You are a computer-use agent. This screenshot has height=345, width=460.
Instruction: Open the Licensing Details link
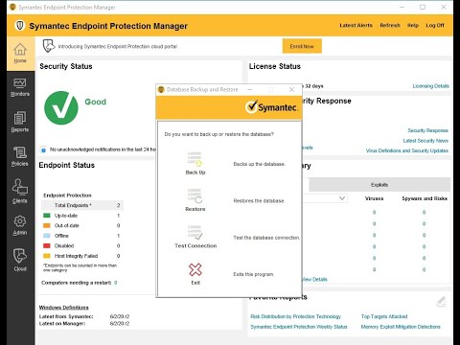[430, 86]
